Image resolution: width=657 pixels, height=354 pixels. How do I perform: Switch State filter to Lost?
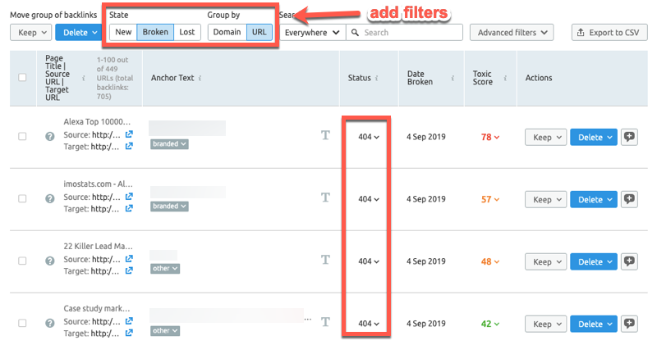186,32
